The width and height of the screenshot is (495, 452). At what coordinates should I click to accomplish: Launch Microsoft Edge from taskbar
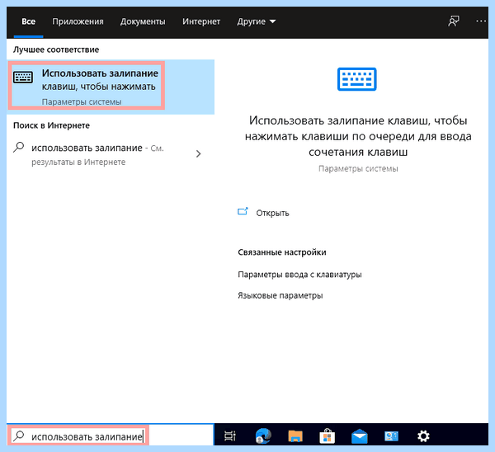click(x=263, y=436)
